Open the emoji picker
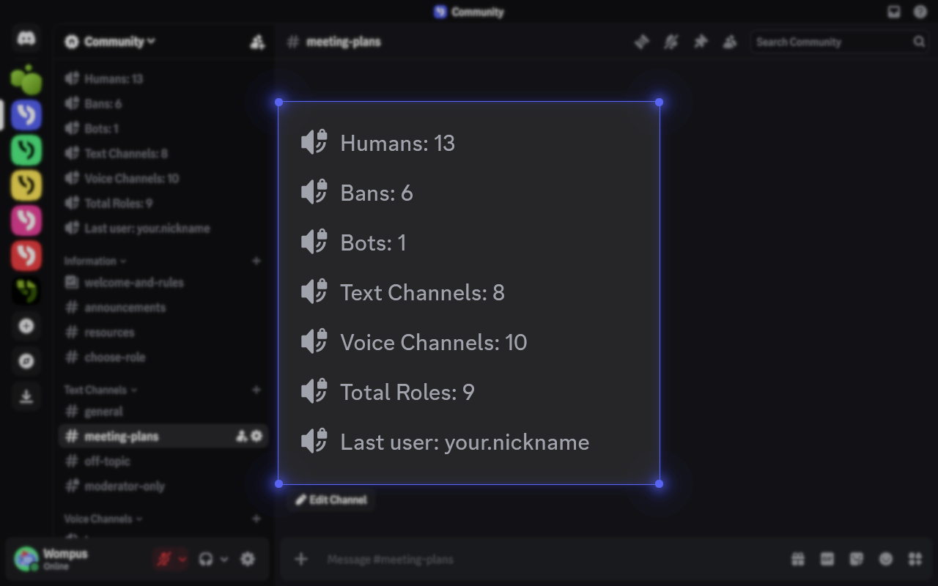 pos(885,559)
